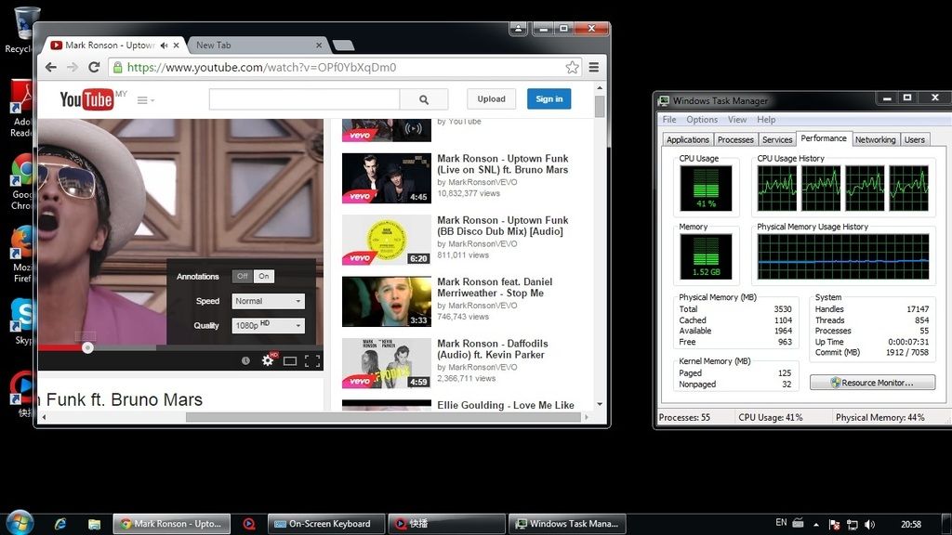Bookmark this page with the star icon
Screen dimensions: 952x535
[573, 67]
